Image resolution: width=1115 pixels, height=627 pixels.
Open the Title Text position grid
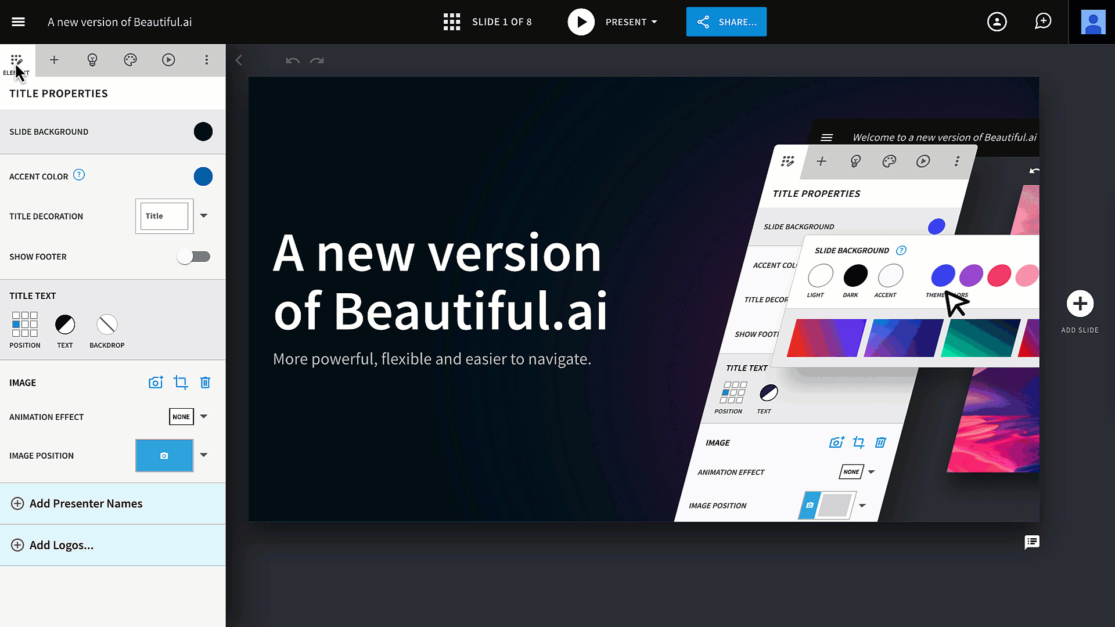[x=25, y=324]
